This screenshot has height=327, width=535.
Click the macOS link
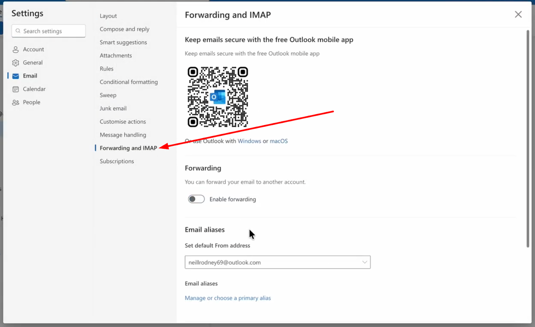click(279, 141)
